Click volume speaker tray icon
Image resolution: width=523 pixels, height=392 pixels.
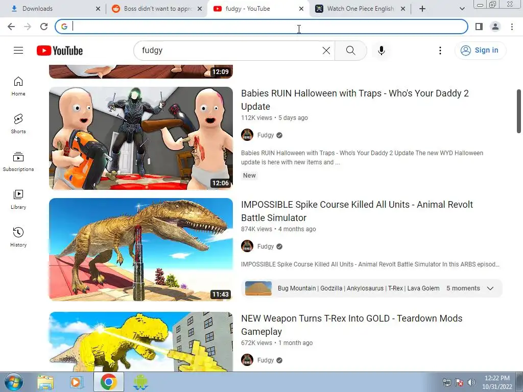tap(471, 382)
